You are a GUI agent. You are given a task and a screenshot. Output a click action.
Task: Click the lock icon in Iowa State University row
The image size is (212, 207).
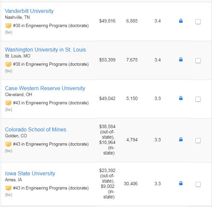click(x=181, y=183)
